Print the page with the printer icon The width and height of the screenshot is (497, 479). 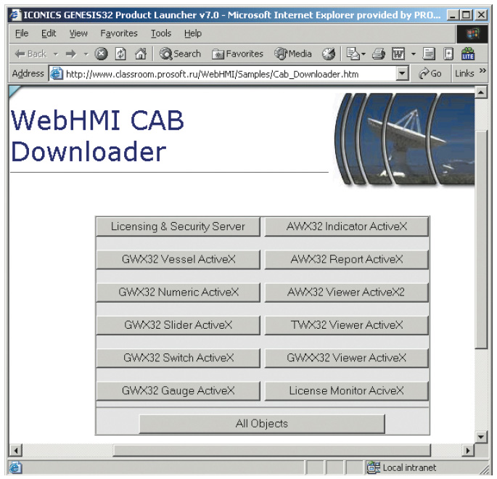(x=379, y=54)
